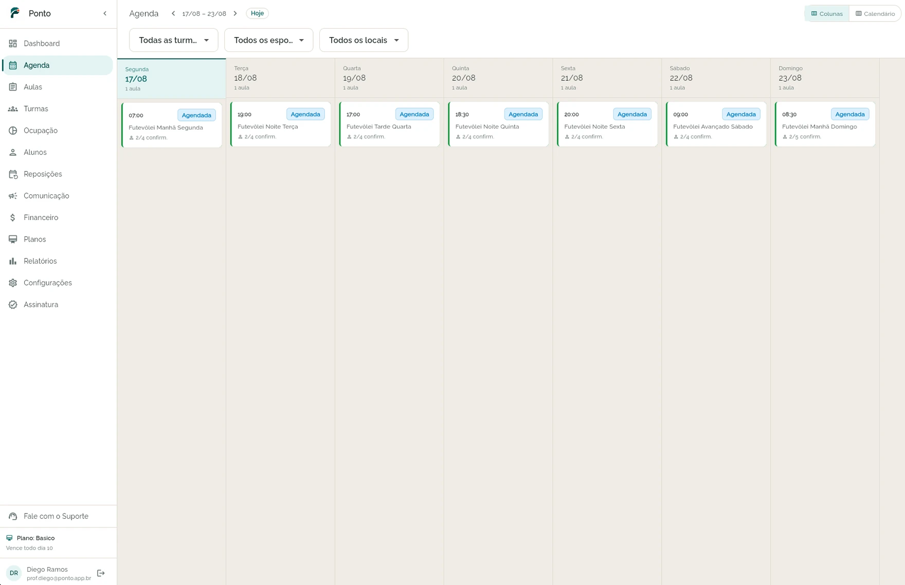The width and height of the screenshot is (905, 585).
Task: Click the Plano: Basico label
Action: [x=35, y=538]
